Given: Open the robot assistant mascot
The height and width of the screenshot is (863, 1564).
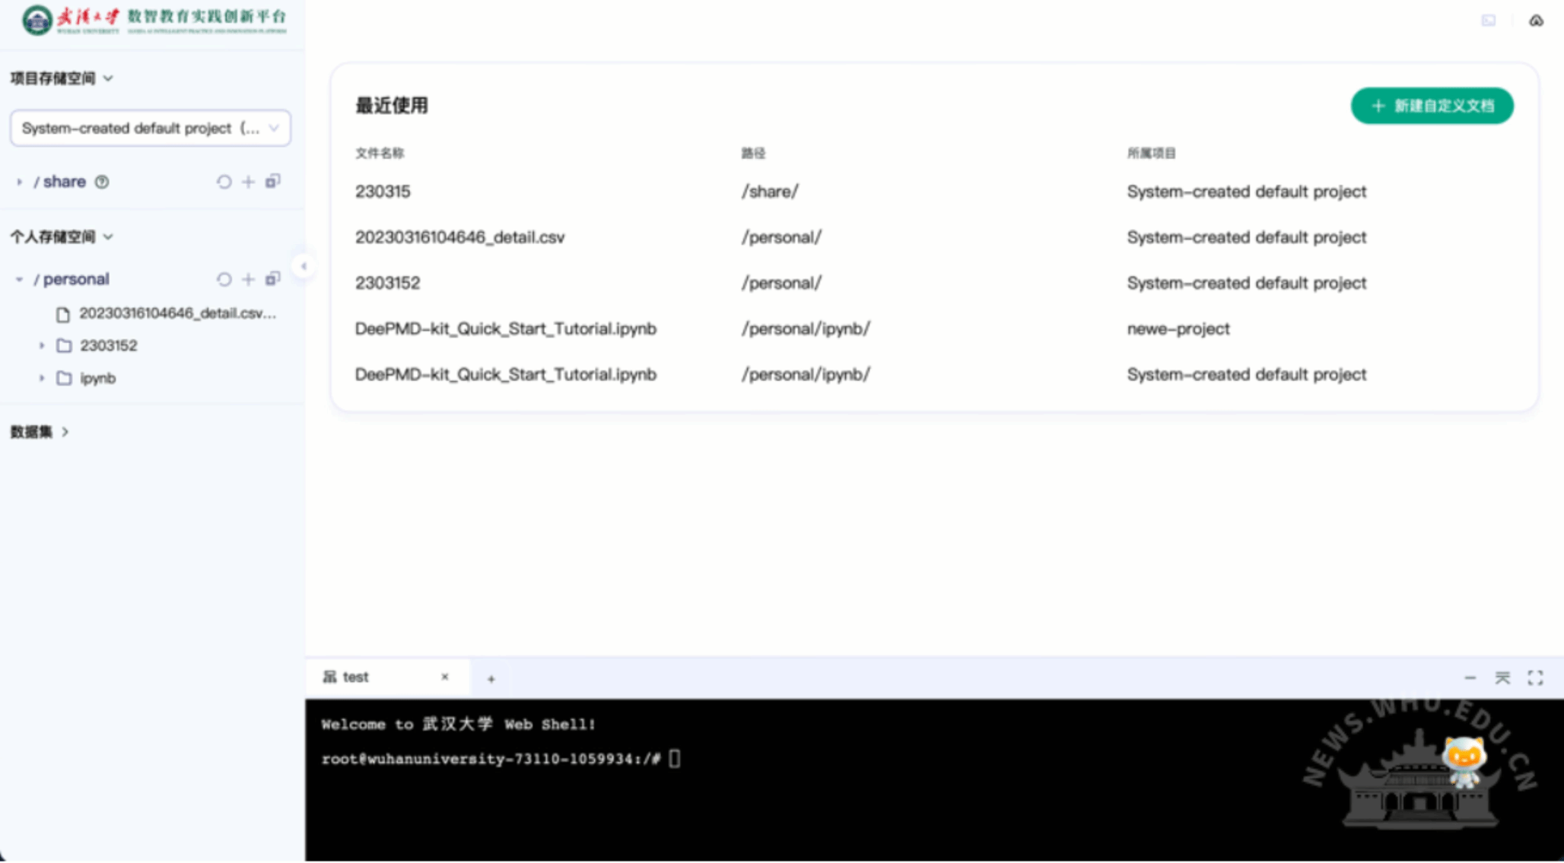Looking at the screenshot, I should [1464, 762].
